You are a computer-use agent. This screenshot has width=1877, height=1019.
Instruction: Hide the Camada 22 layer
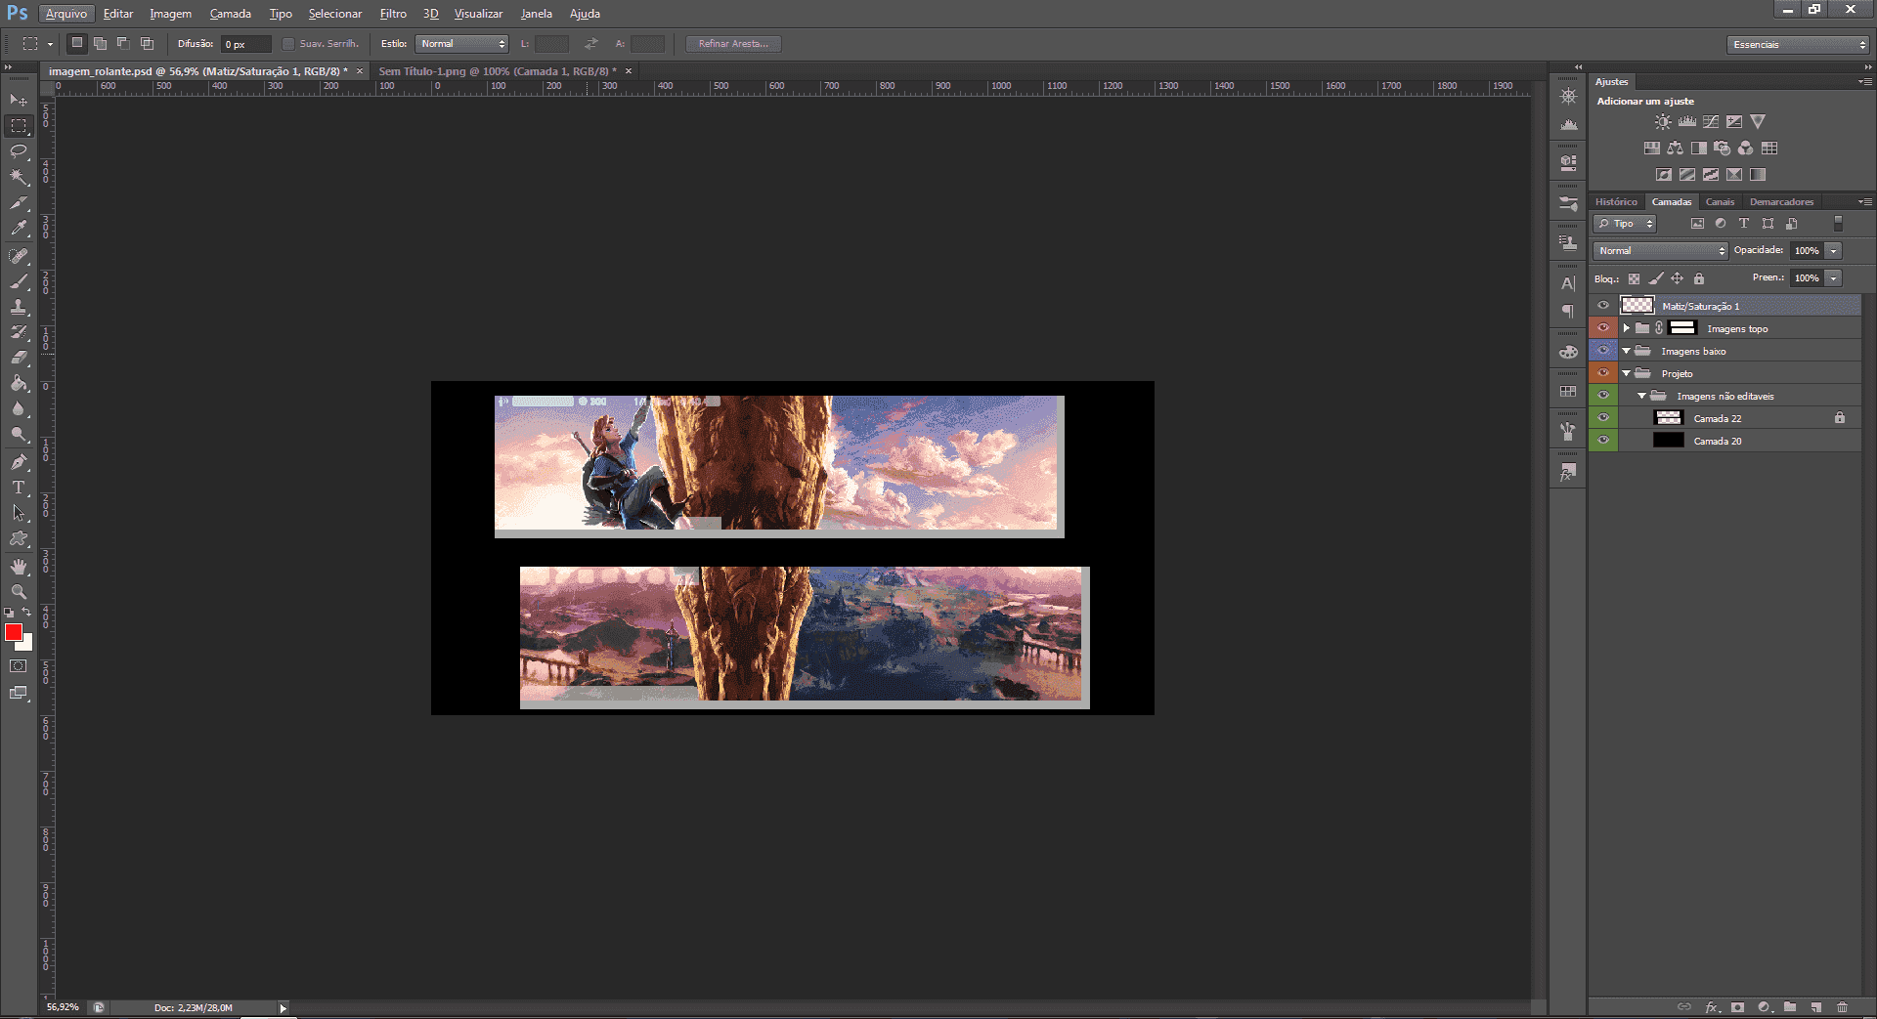tap(1603, 418)
